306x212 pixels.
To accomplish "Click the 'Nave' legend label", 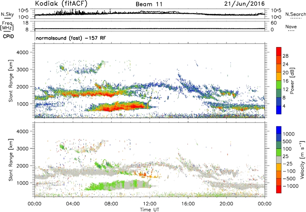I will pyautogui.click(x=291, y=26).
